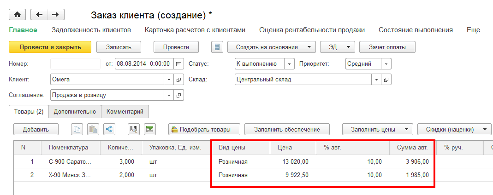The height and width of the screenshot is (195, 493).
Task: Go forward with the right arrow
Action: pyautogui.click(x=55, y=15)
